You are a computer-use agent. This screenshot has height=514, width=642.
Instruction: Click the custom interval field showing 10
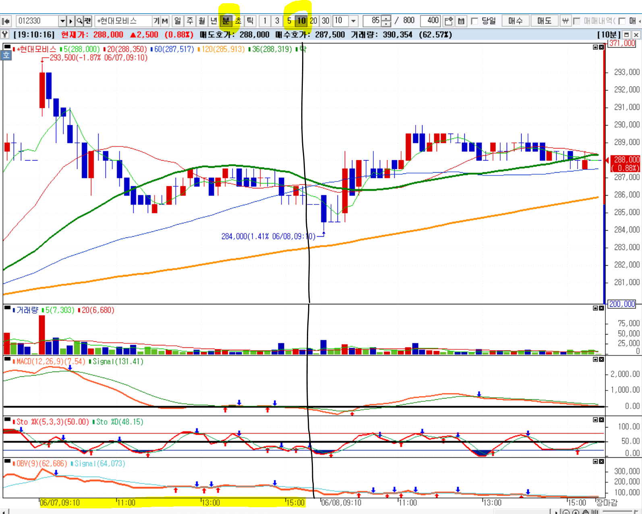click(340, 21)
